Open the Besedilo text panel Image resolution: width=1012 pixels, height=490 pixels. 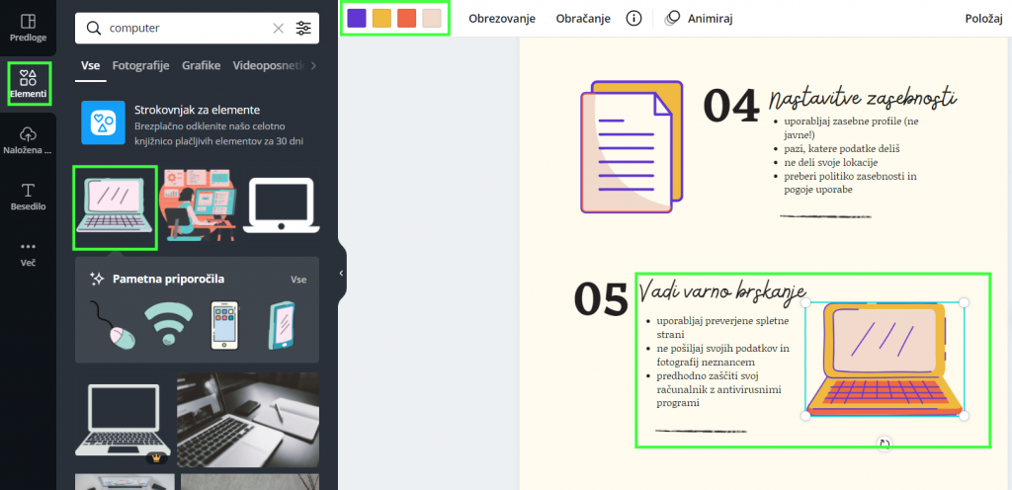click(x=28, y=198)
